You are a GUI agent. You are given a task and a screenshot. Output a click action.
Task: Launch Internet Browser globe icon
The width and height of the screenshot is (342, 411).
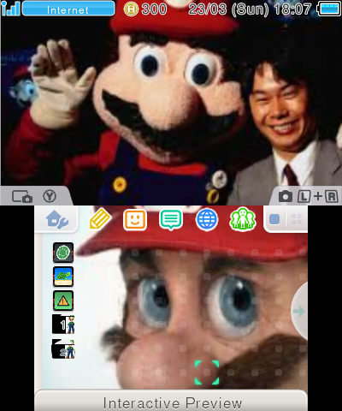click(x=207, y=220)
